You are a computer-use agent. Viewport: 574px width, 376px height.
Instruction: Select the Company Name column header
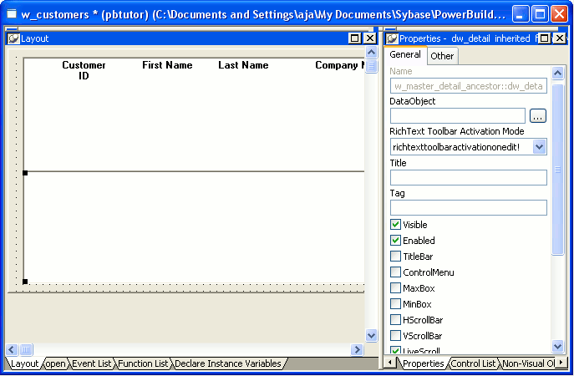340,65
